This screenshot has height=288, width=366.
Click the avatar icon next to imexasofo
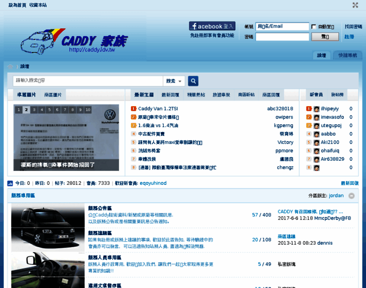coord(316,117)
